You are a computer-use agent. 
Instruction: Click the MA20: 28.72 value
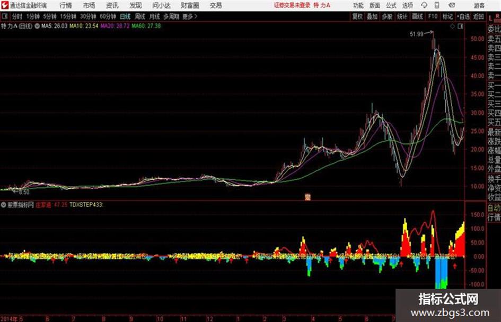coord(115,26)
